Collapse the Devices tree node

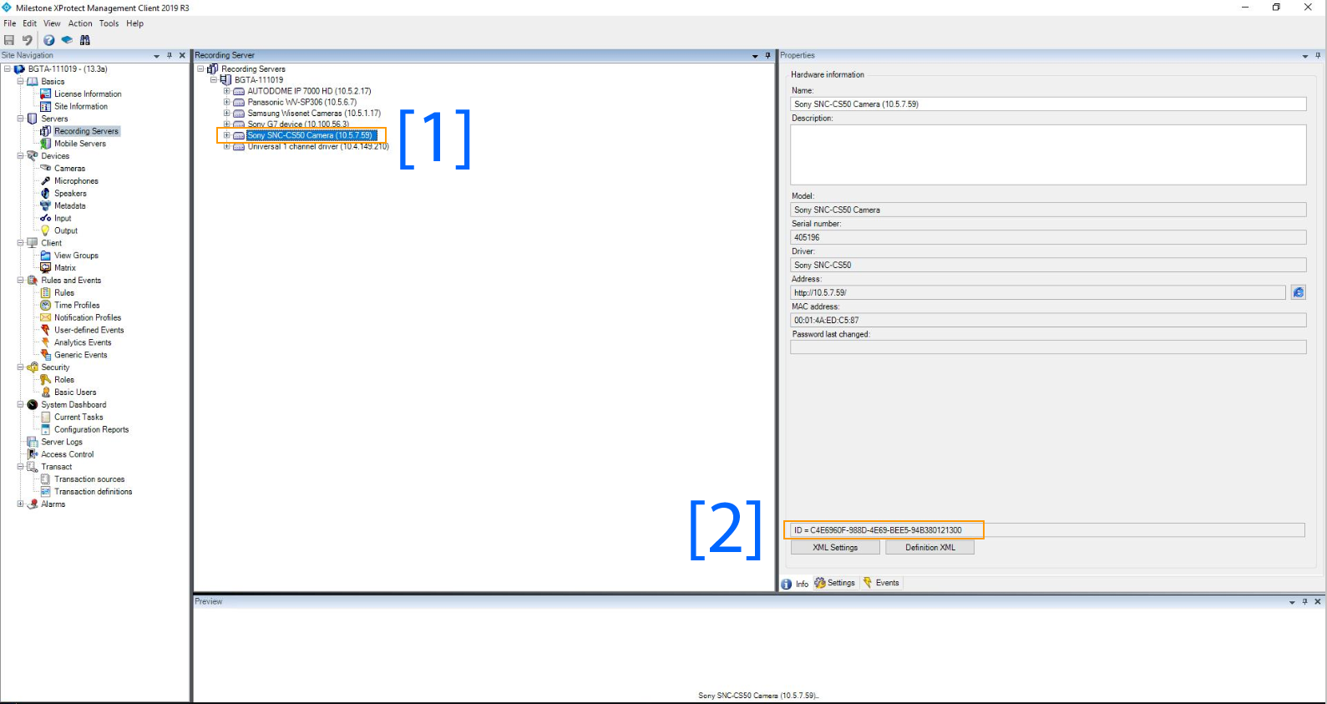[20, 156]
